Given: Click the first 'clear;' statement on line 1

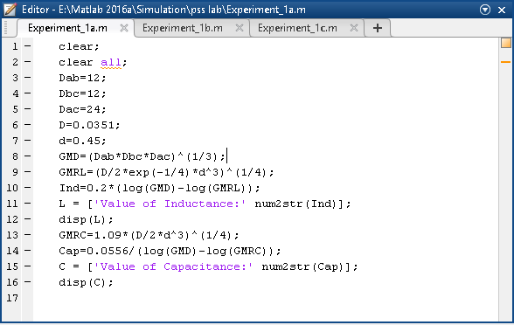Looking at the screenshot, I should 79,46.
